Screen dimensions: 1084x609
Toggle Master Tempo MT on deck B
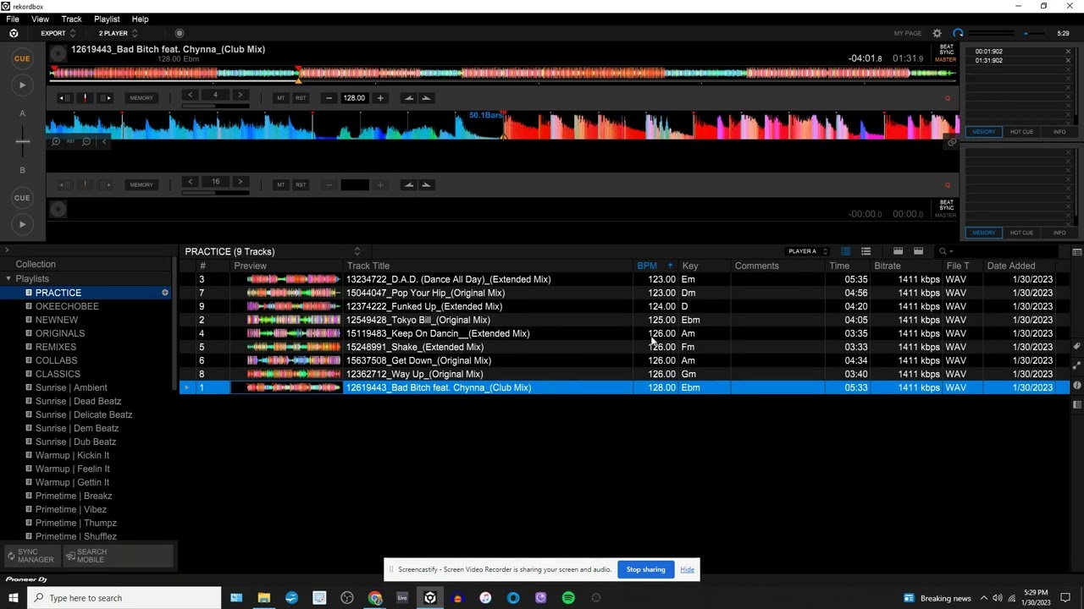(x=280, y=184)
